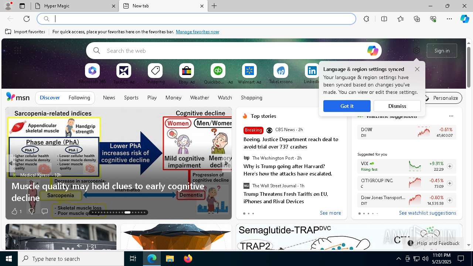Launch Firefox from the taskbar
This screenshot has height=266, width=473.
tap(188, 259)
